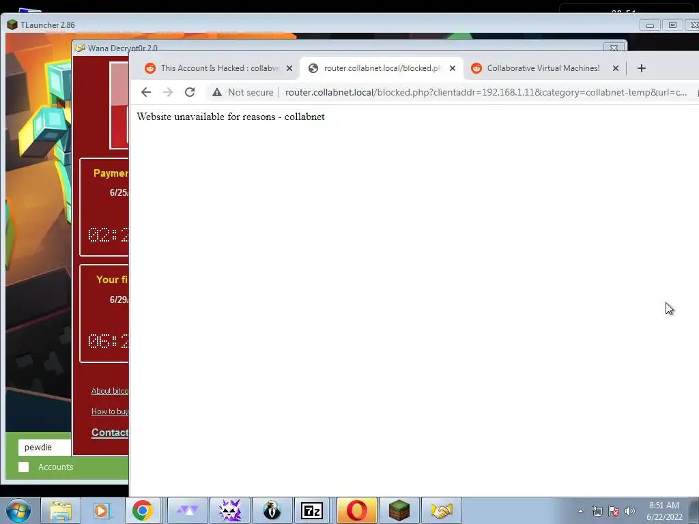Close the Collaborative Virtual Machines tab
The image size is (699, 524).
pyautogui.click(x=616, y=68)
